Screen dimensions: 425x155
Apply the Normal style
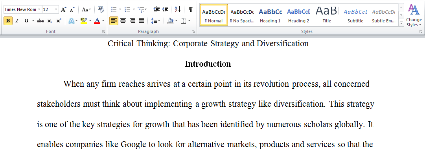point(214,15)
